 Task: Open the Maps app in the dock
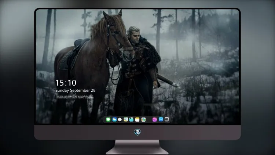pyautogui.click(x=143, y=119)
